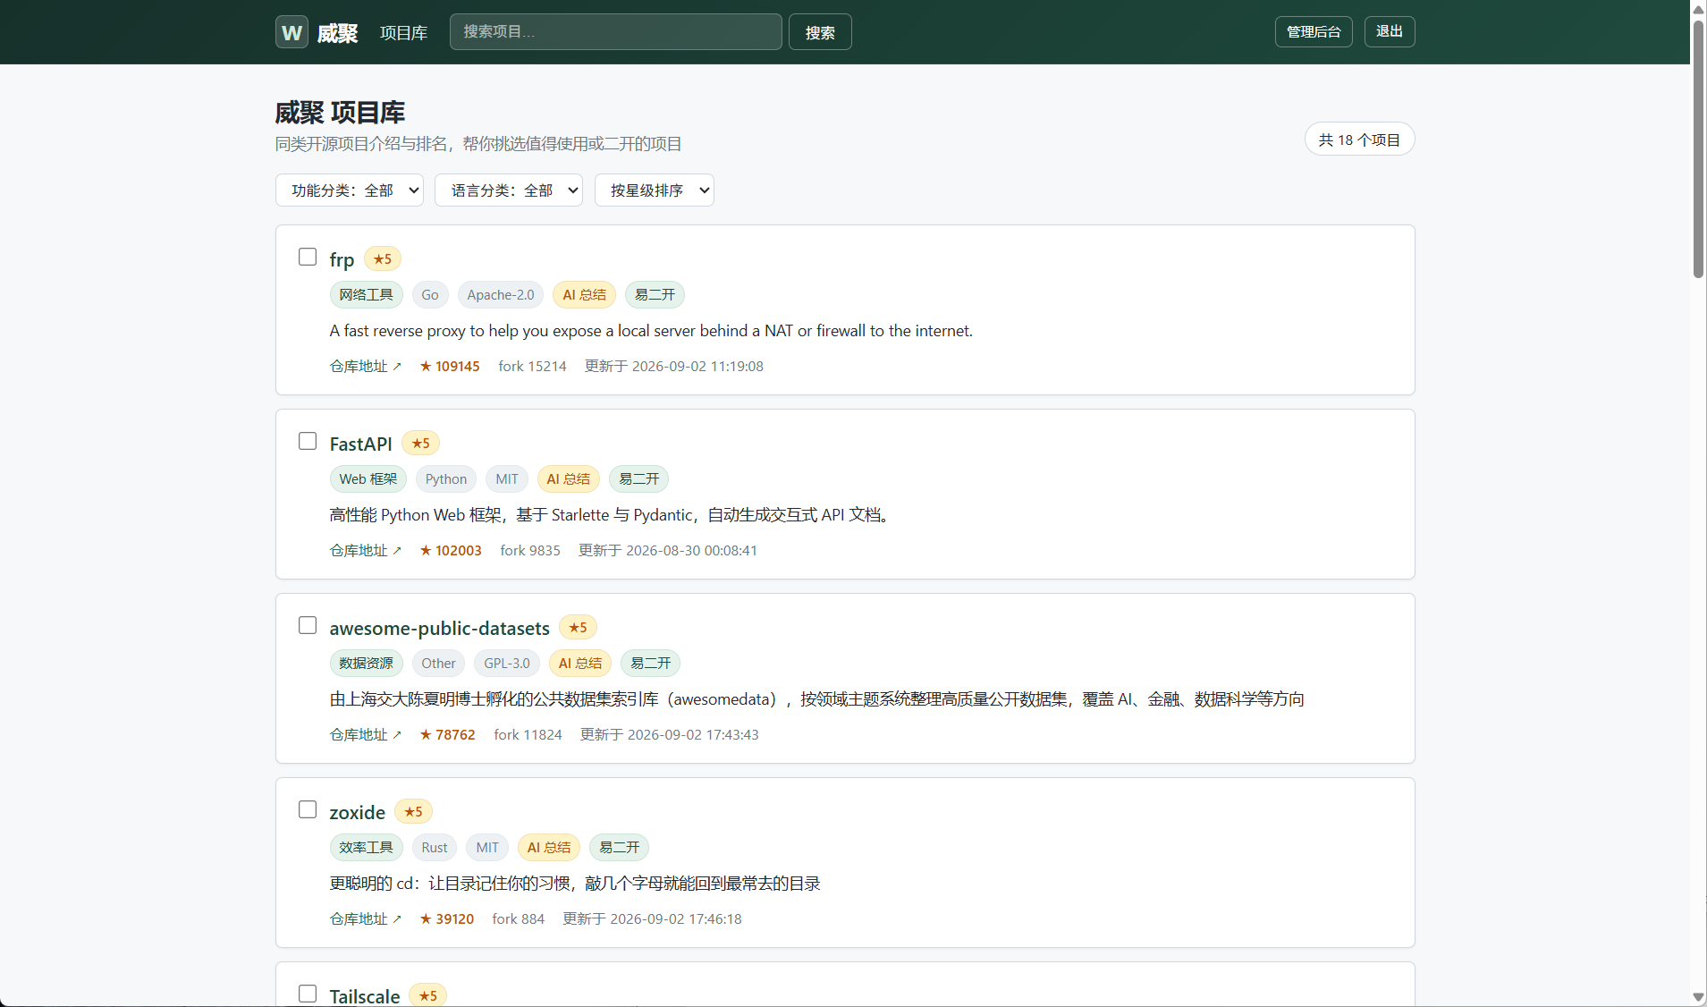
Task: Tick the checkbox for FastAPI
Action: 308,442
